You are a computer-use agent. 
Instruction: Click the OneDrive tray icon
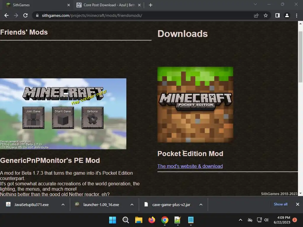pyautogui.click(x=250, y=220)
